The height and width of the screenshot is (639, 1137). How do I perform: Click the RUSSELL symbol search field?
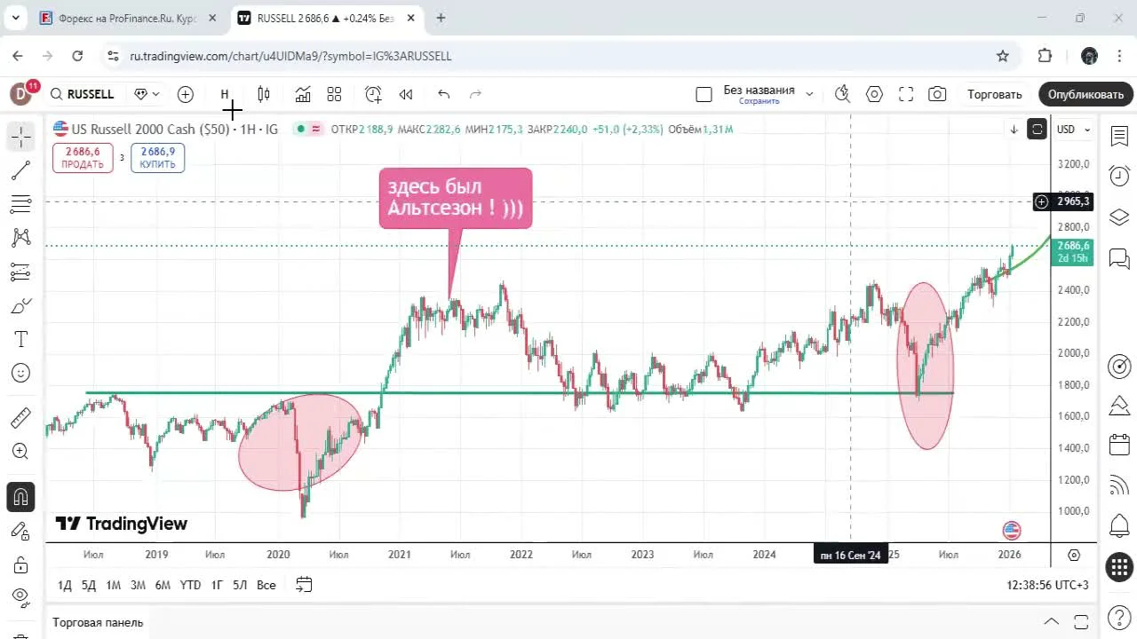(89, 94)
